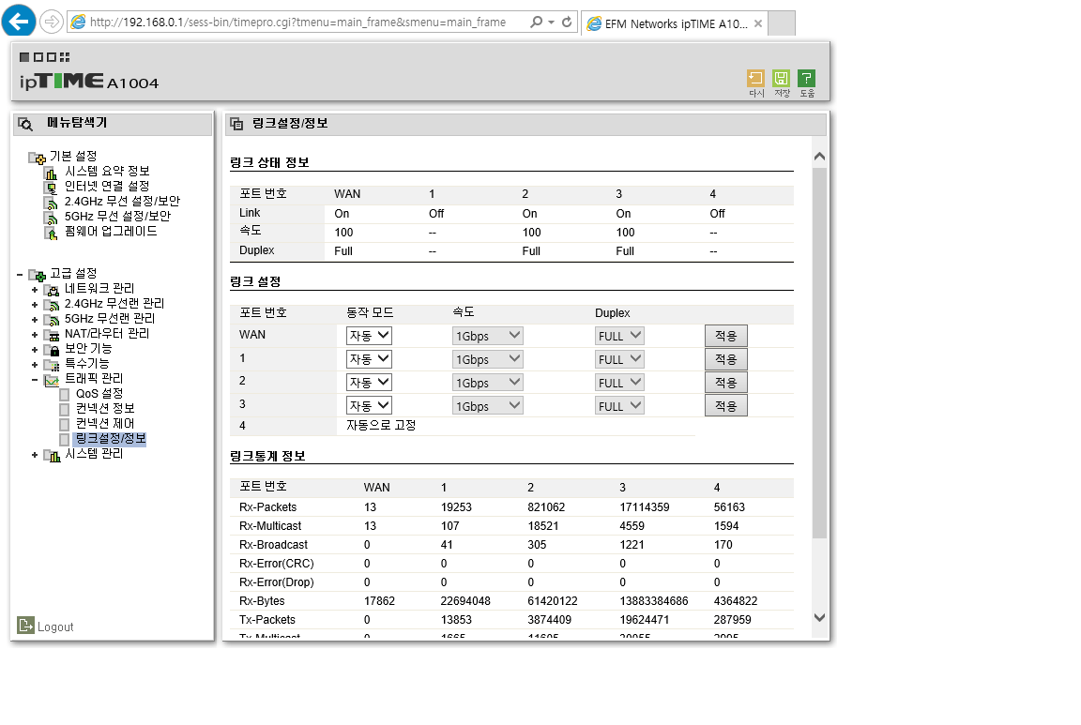Click 적용 button for WAN port

coord(726,336)
